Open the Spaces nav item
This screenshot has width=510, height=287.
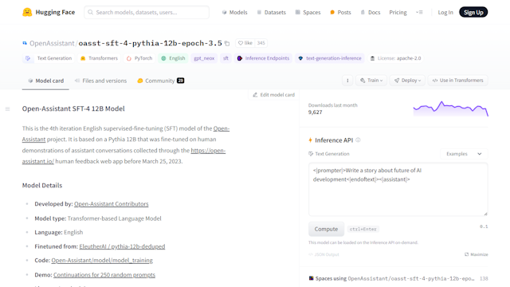(x=308, y=13)
